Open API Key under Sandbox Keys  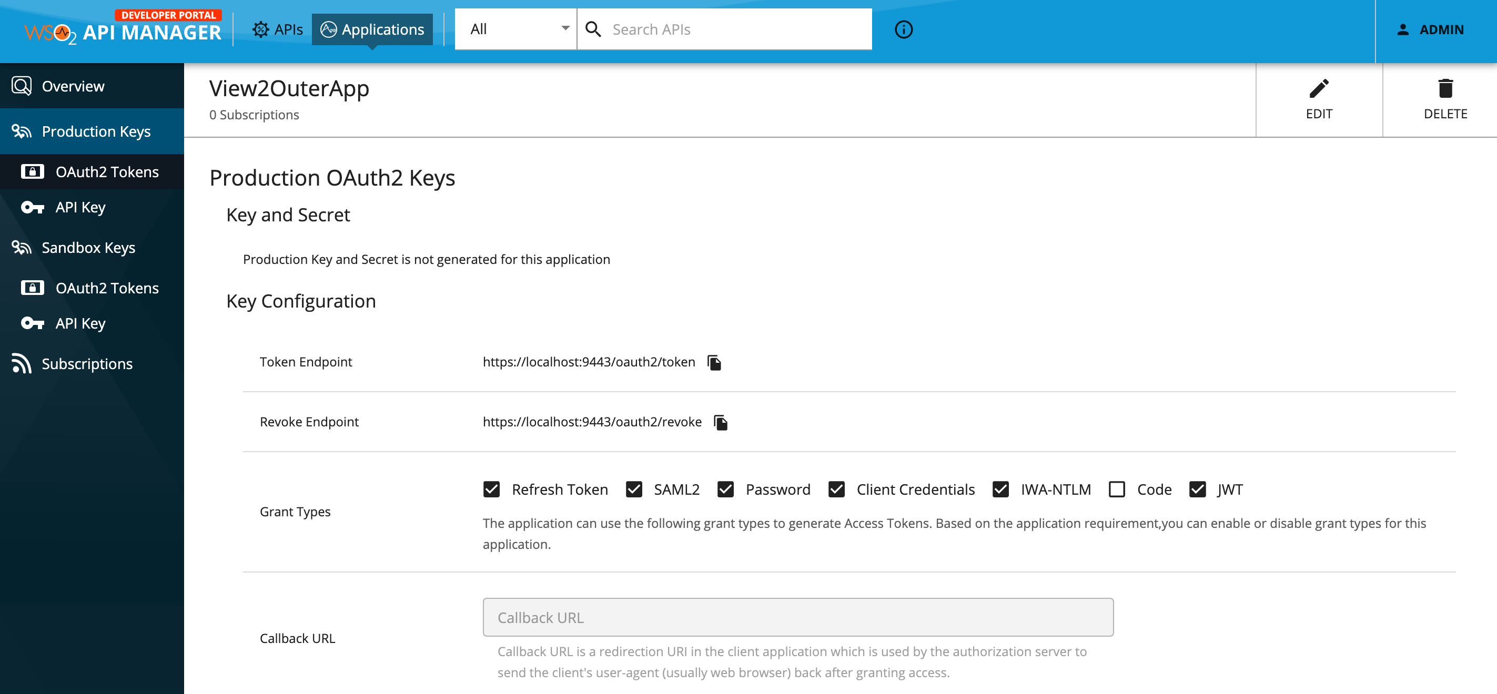pyautogui.click(x=92, y=323)
